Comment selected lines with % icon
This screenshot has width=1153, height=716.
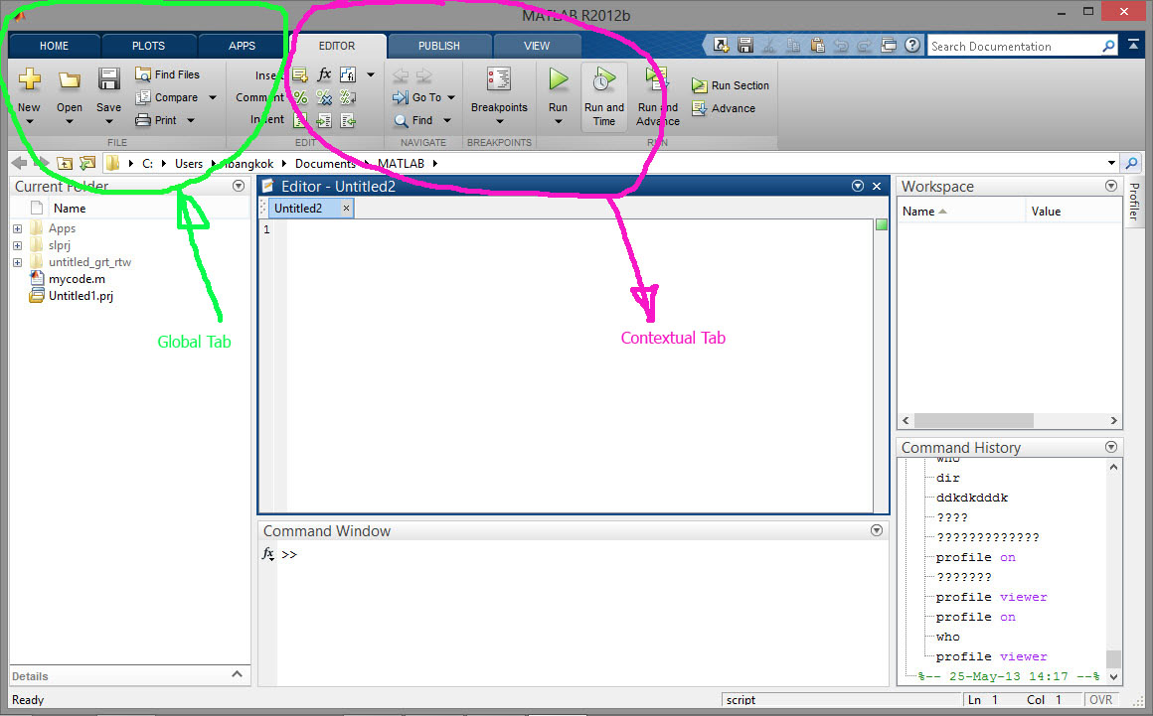point(300,97)
